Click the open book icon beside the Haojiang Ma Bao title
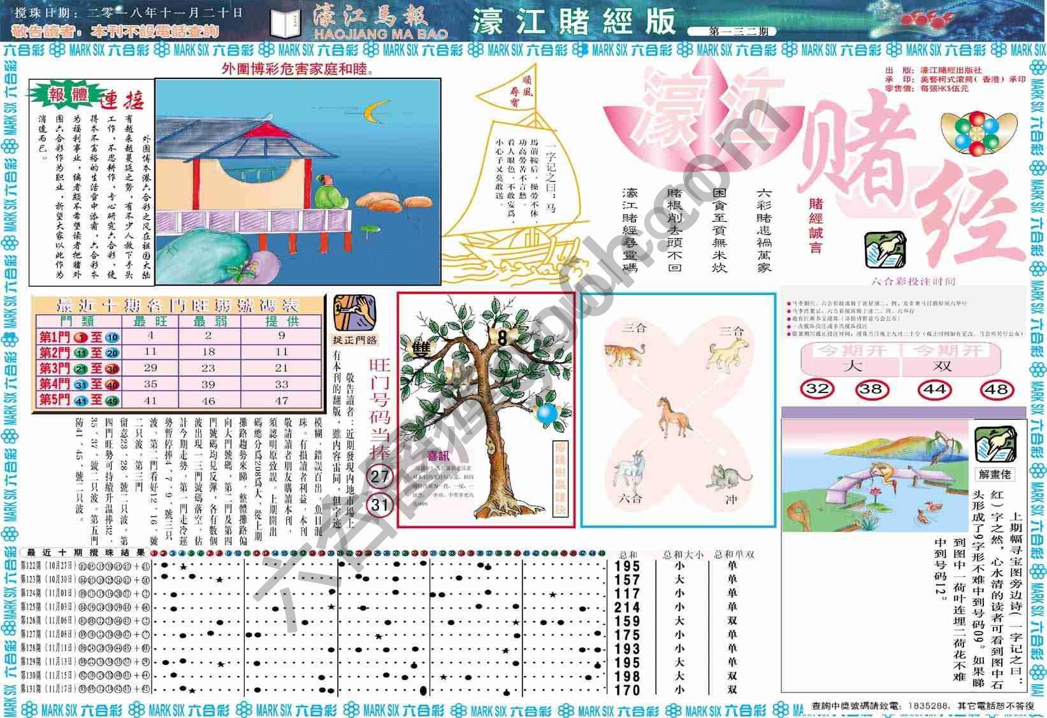This screenshot has height=718, width=1047. click(285, 24)
